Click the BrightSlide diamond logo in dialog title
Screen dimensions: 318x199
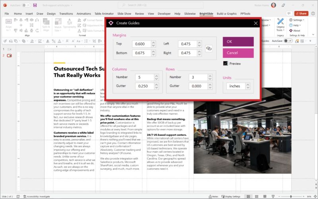pyautogui.click(x=111, y=23)
